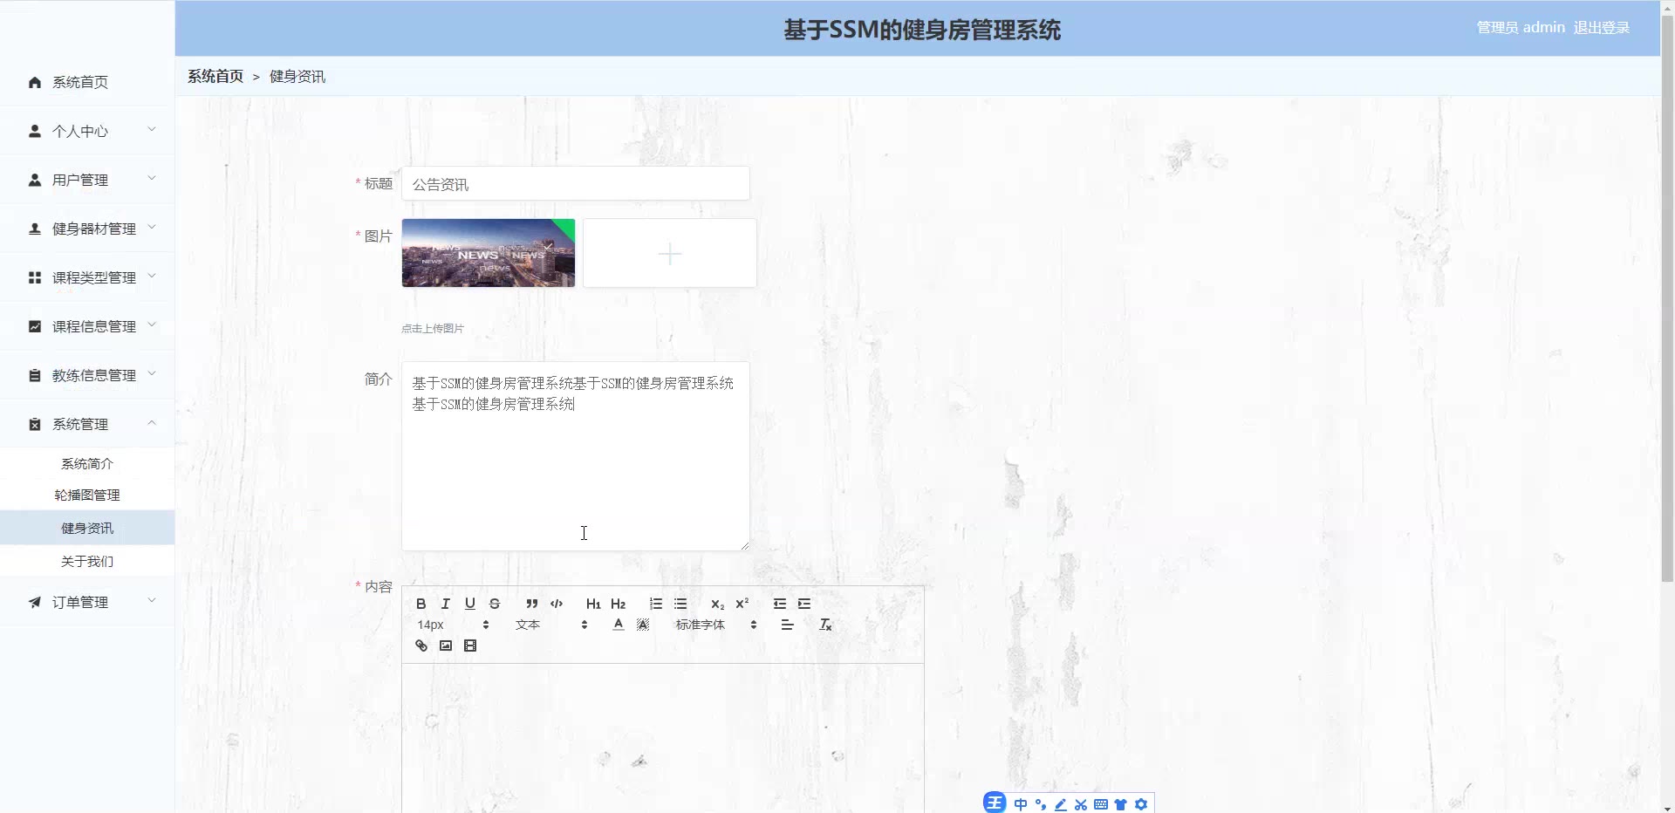The width and height of the screenshot is (1675, 813).
Task: Click the uploaded NEWS image thumbnail
Action: [489, 253]
